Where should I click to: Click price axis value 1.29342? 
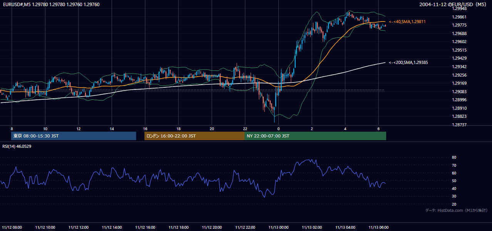tap(459, 67)
